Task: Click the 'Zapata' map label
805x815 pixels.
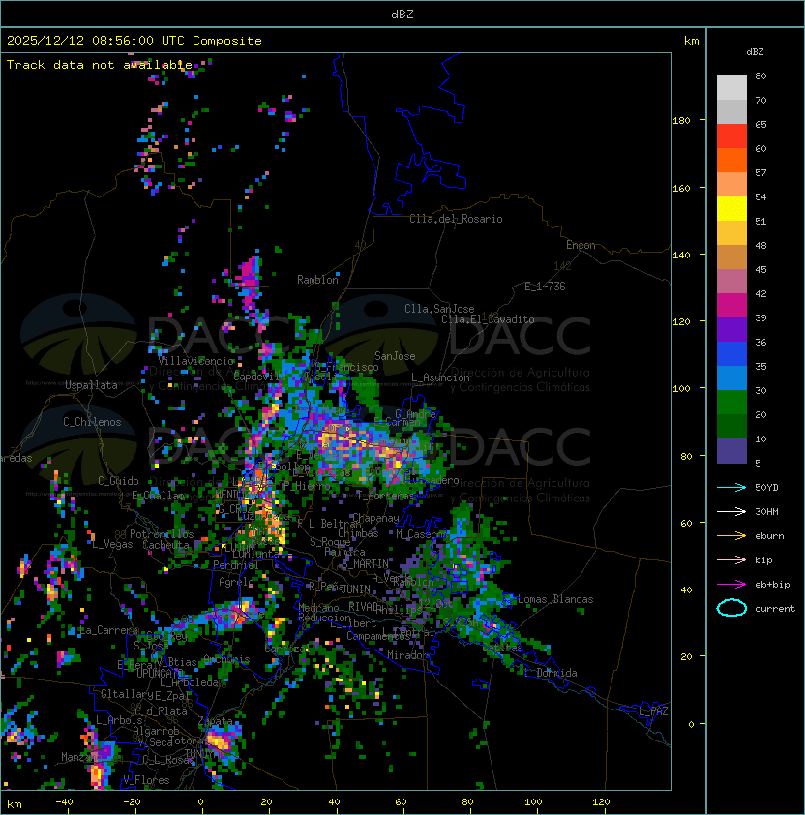Action: tap(215, 721)
